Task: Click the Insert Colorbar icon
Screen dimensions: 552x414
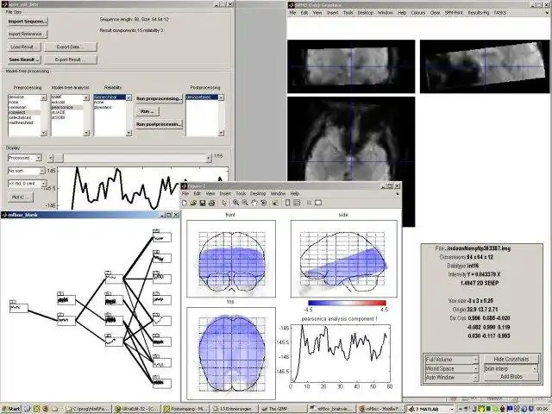Action: [x=287, y=203]
